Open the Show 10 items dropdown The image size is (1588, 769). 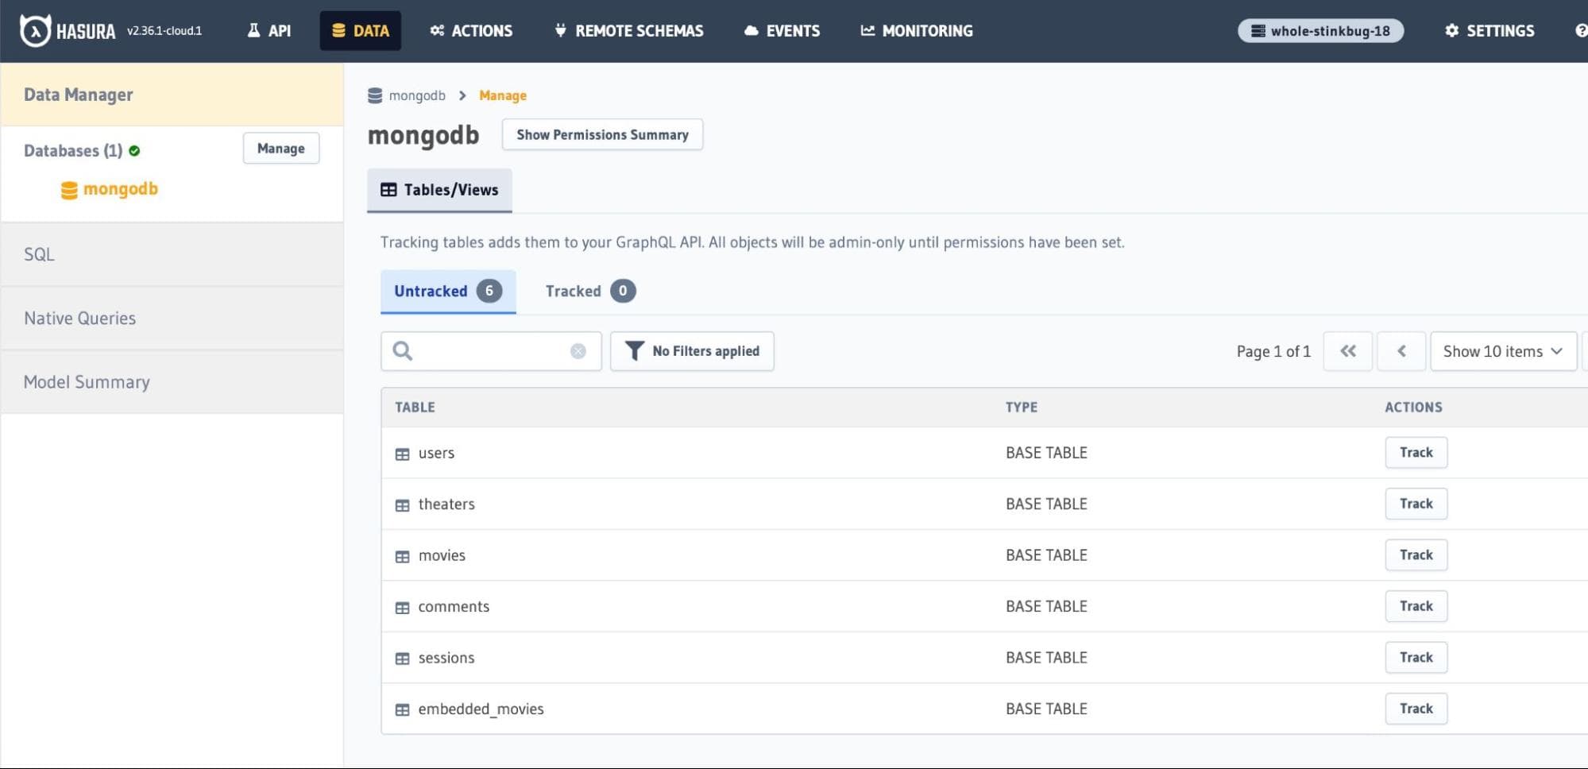click(1502, 351)
